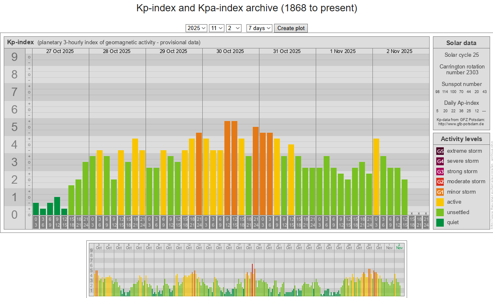Click the Create plot button

[x=291, y=28]
